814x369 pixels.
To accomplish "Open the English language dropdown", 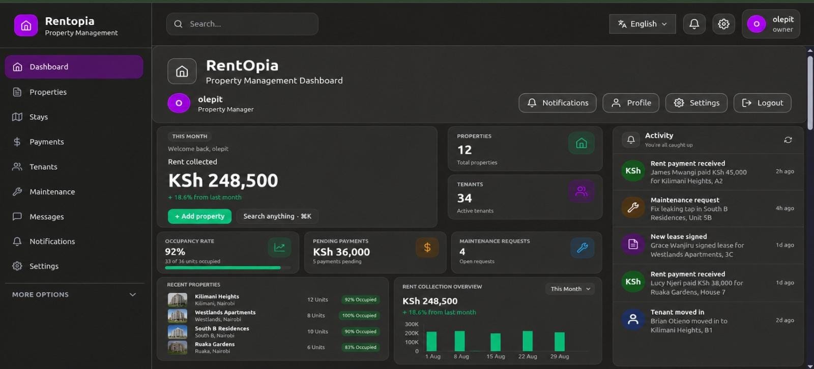I will (x=642, y=24).
